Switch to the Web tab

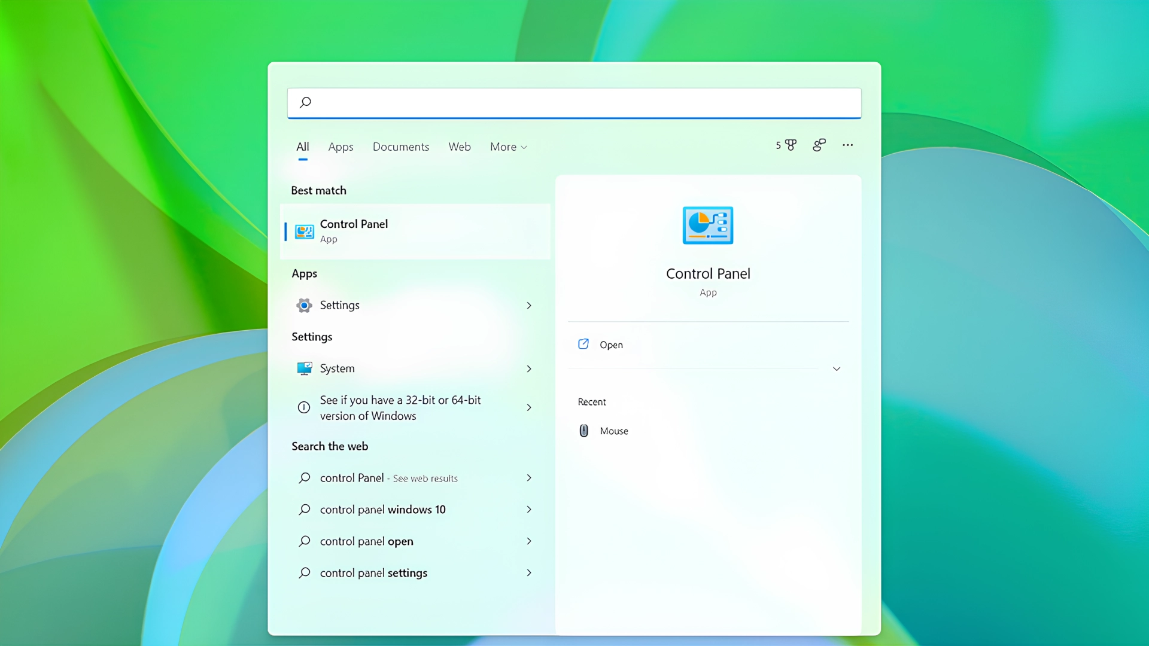coord(460,147)
